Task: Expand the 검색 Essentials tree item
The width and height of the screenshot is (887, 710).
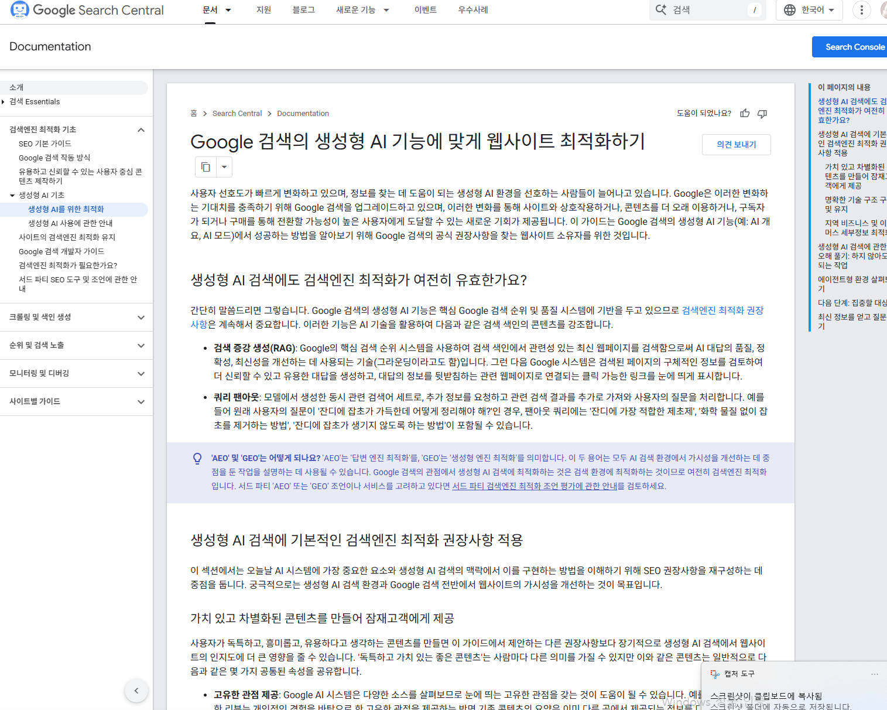Action: 4,102
